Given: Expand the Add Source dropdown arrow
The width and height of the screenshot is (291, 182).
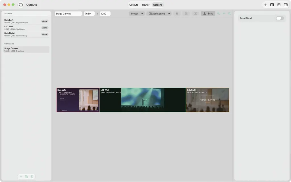Looking at the screenshot, I should (x=169, y=14).
